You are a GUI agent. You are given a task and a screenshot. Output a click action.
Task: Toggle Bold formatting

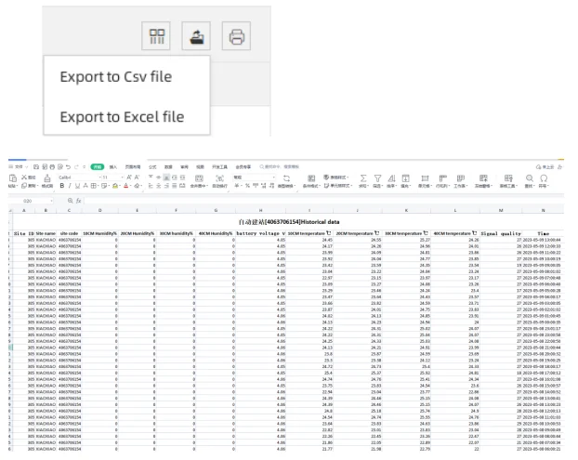[x=62, y=186]
